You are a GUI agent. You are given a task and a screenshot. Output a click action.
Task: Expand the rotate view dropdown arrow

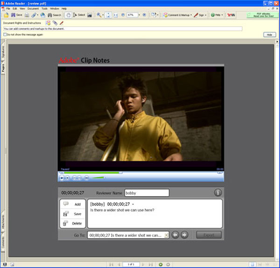tap(158, 15)
